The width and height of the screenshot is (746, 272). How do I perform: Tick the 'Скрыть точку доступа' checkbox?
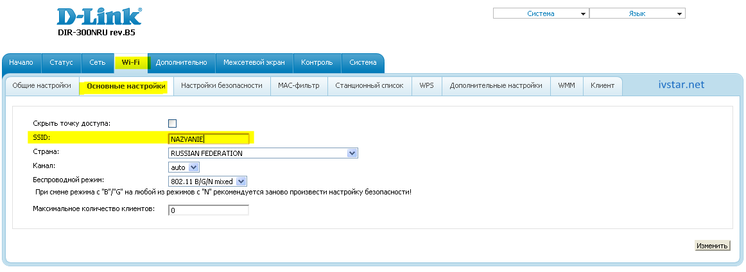click(x=172, y=123)
